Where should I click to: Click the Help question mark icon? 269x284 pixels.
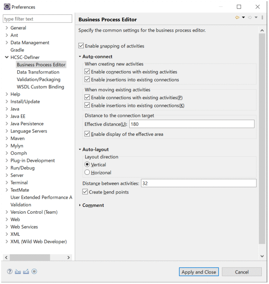coord(9,272)
